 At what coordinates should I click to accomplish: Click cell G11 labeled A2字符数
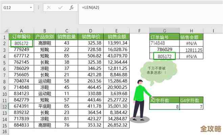click(165, 100)
